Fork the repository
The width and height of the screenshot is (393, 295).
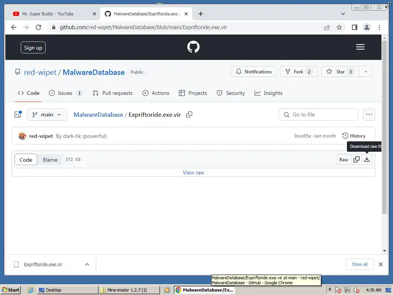click(299, 72)
